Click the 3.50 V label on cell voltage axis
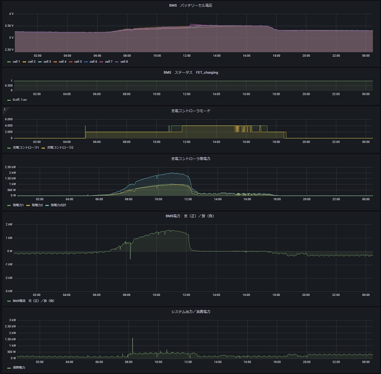This screenshot has width=381, height=374. pos(9,26)
